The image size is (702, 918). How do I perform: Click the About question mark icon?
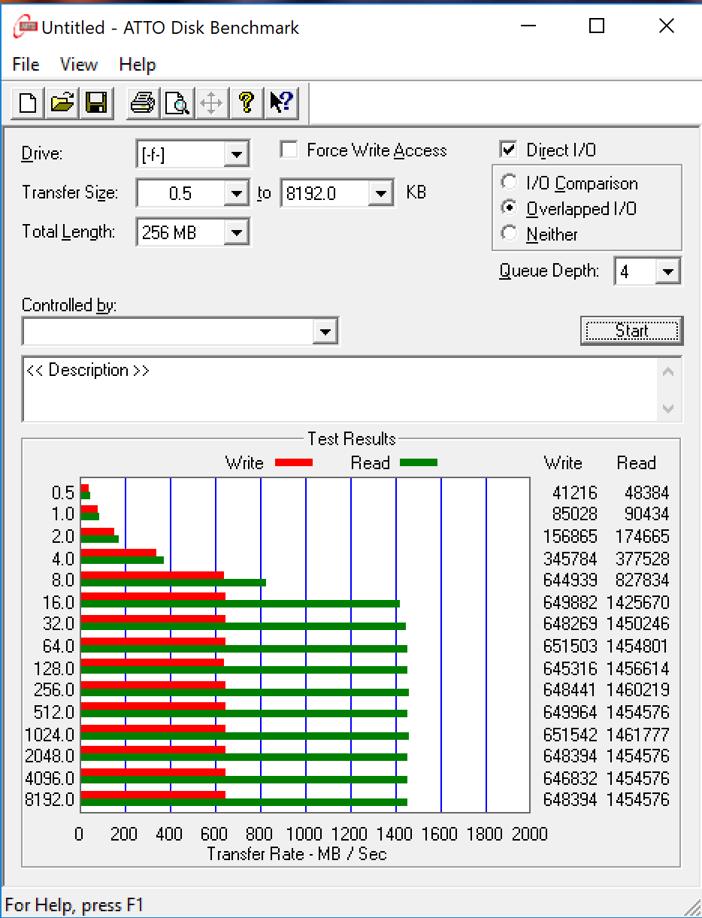[x=246, y=102]
